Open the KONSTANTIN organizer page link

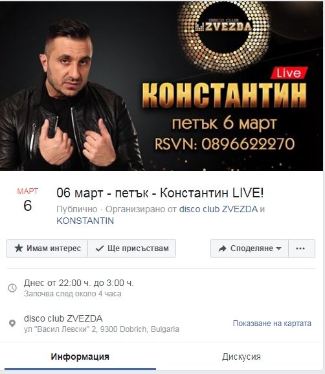pyautogui.click(x=85, y=221)
